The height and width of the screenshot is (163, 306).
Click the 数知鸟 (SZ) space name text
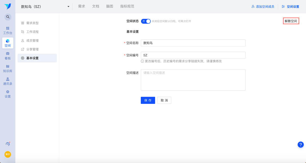(31, 7)
